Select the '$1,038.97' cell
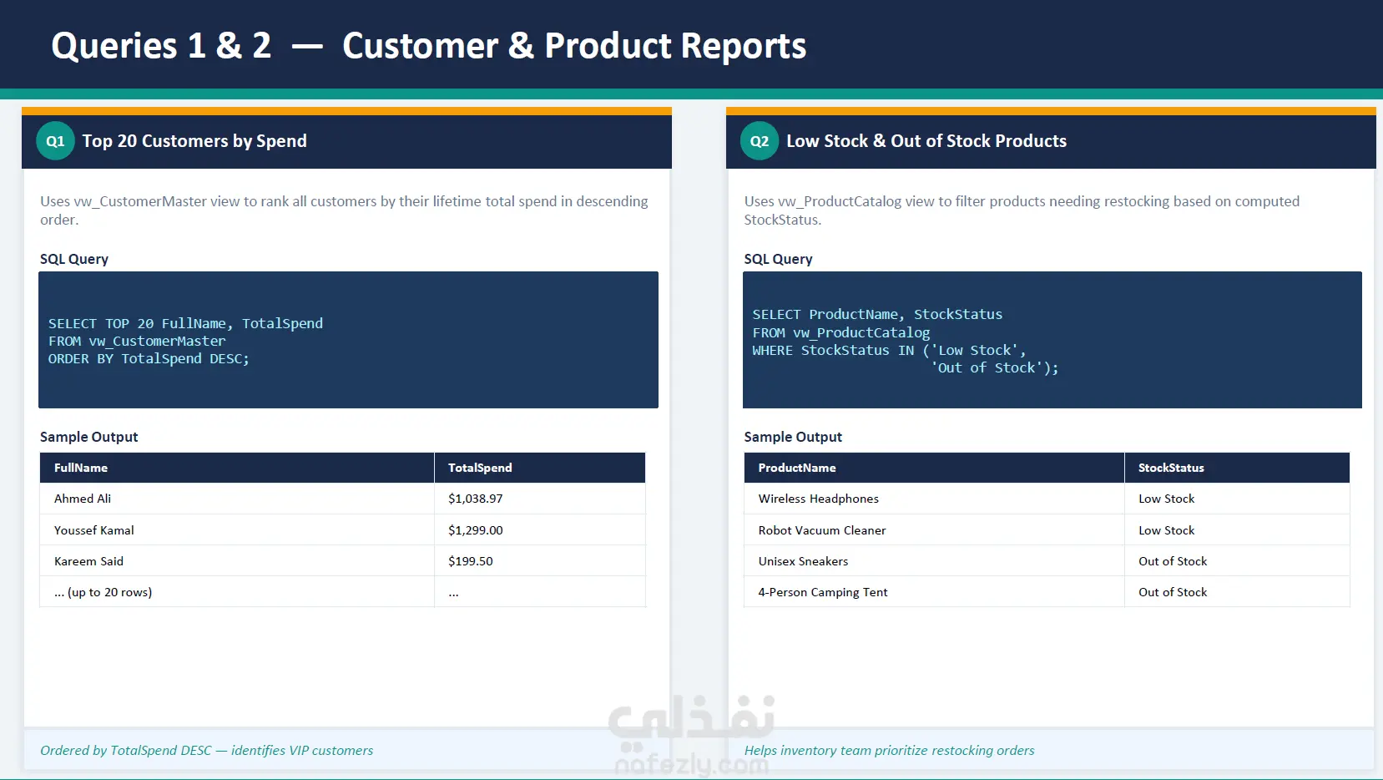Screen dimensions: 1383x780 (x=540, y=499)
